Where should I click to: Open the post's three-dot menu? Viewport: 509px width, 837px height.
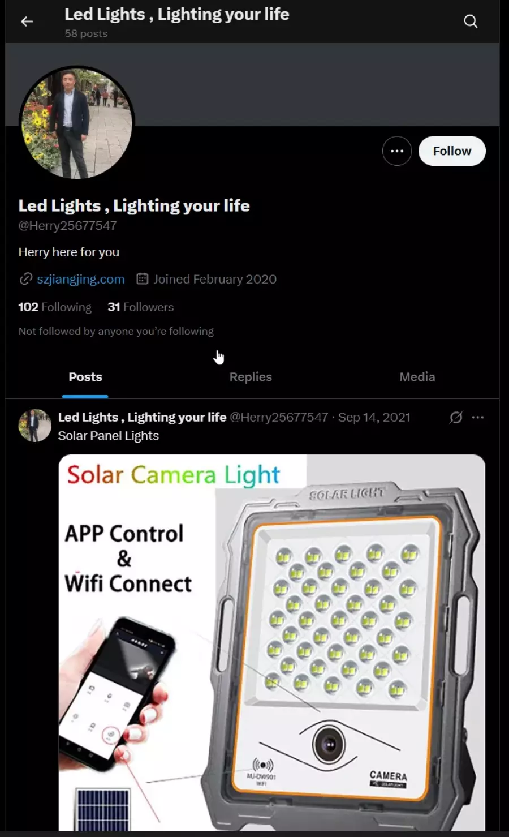click(478, 417)
